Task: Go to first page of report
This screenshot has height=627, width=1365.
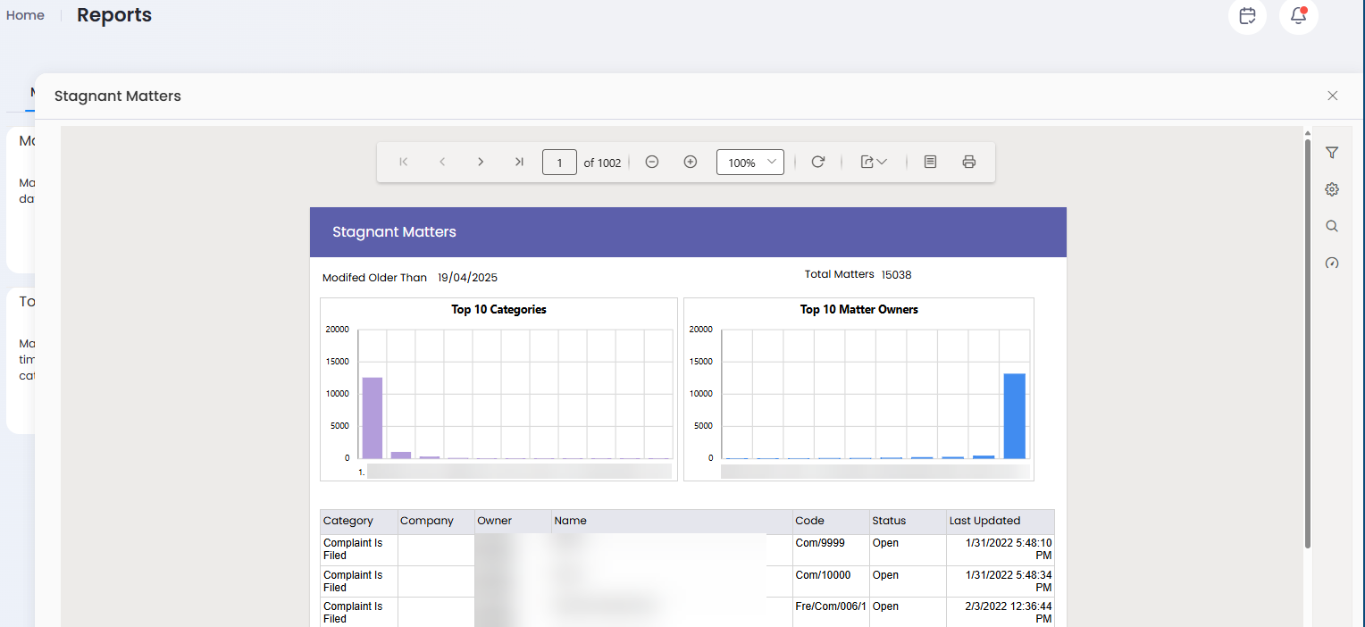Action: tap(404, 162)
